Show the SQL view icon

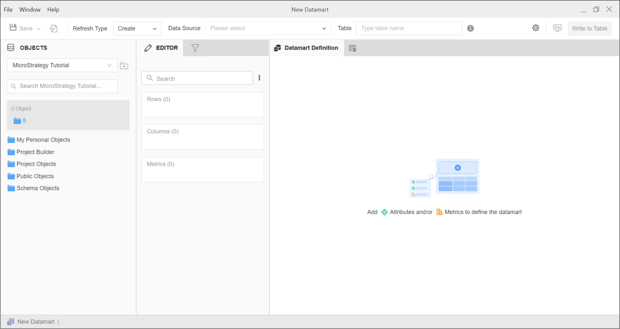tap(557, 28)
